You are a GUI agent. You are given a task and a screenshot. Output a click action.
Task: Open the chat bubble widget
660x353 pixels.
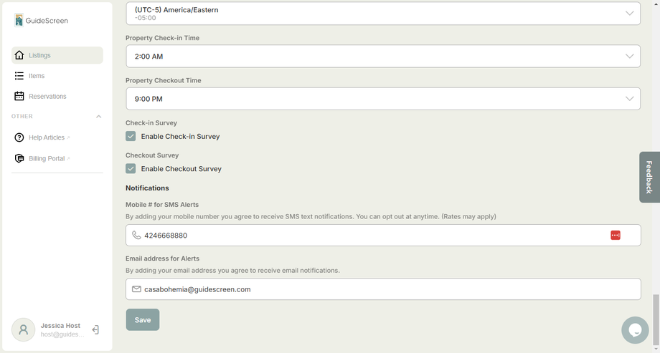(634, 330)
